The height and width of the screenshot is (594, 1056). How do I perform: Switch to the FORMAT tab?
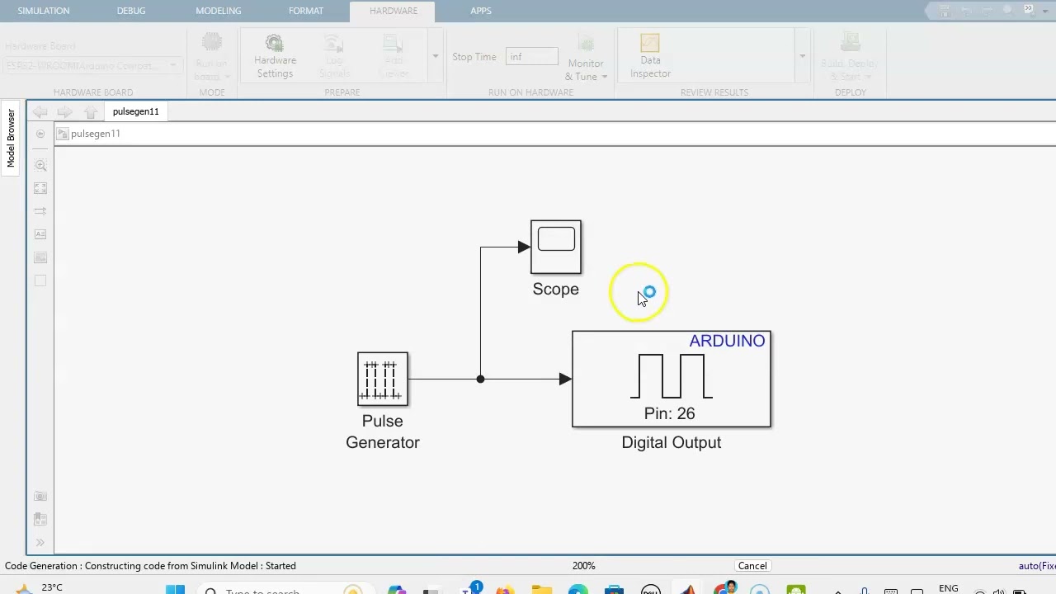pos(306,11)
